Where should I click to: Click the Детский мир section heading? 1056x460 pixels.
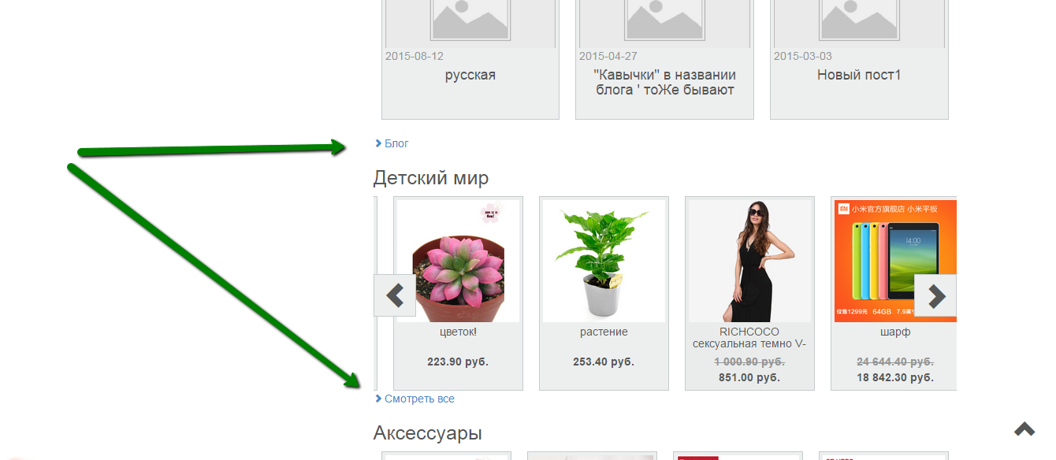pyautogui.click(x=431, y=178)
